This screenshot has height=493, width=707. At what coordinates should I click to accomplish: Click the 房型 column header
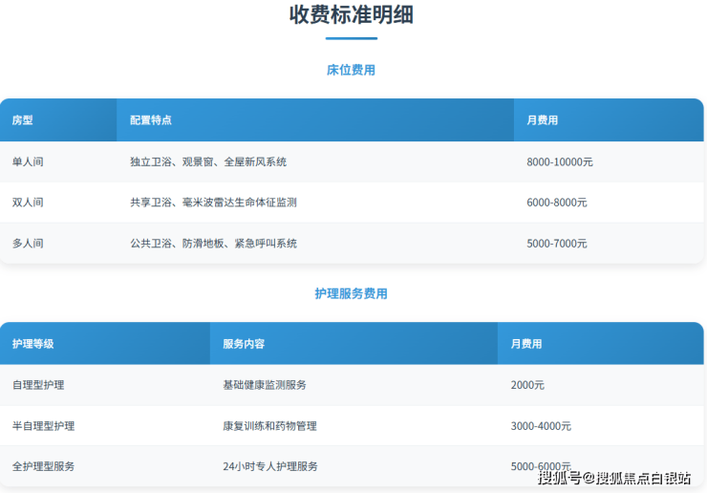point(23,120)
